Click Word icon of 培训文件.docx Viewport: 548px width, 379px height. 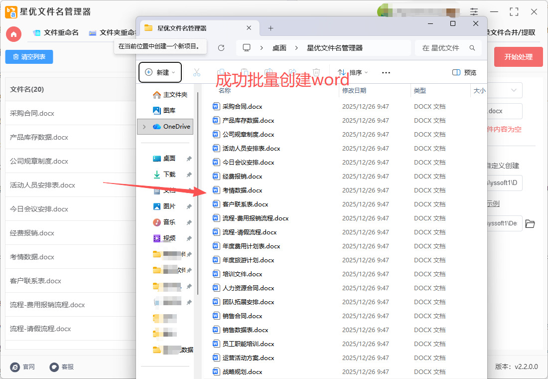(x=216, y=274)
